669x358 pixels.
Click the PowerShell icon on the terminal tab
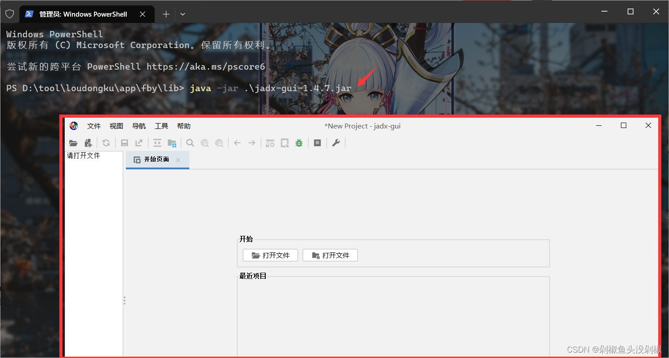[29, 14]
